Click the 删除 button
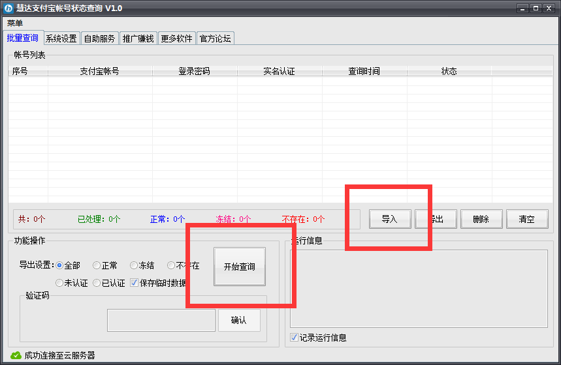Image resolution: width=561 pixels, height=365 pixels. click(481, 219)
